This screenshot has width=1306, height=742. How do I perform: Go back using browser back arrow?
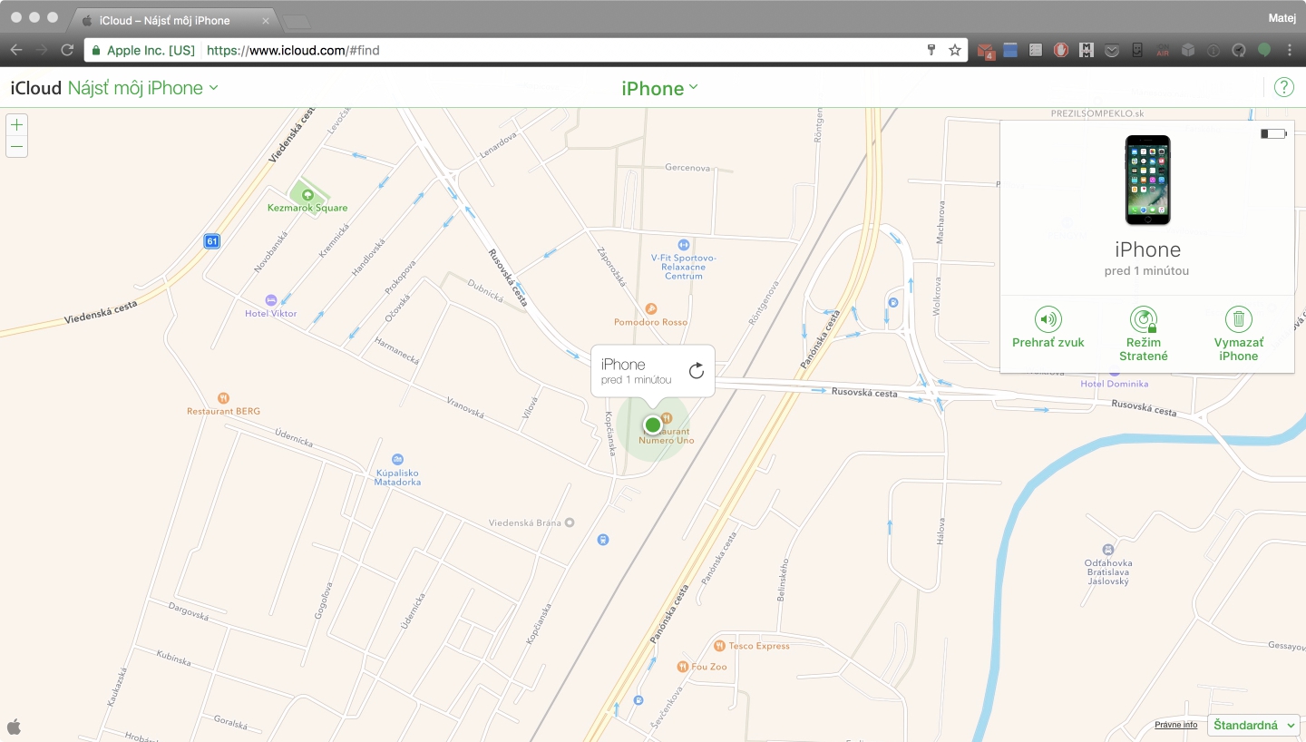tap(16, 50)
